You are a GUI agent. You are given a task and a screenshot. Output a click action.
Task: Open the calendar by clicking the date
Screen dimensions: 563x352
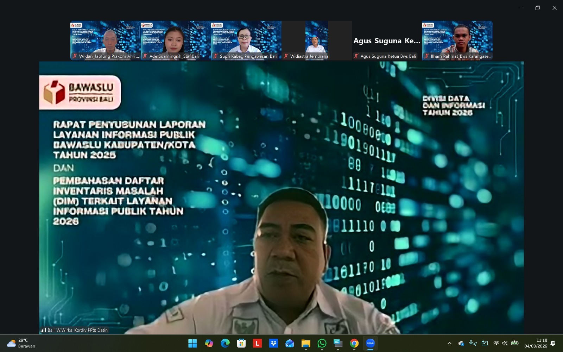536,343
